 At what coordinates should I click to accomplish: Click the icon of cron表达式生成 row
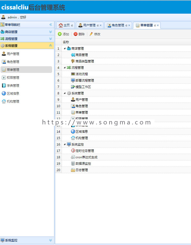pos(73,157)
